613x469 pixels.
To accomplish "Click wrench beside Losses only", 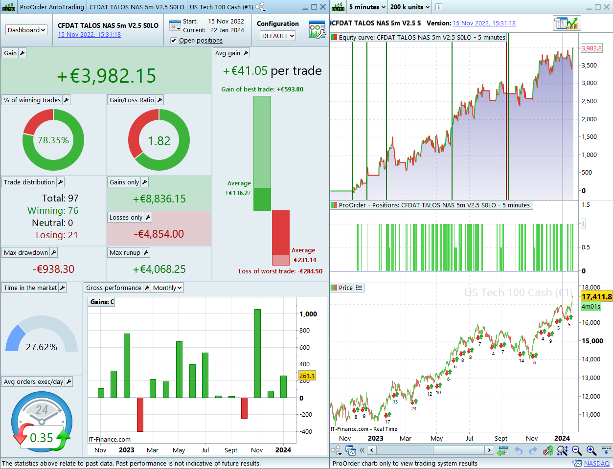I will click(148, 218).
